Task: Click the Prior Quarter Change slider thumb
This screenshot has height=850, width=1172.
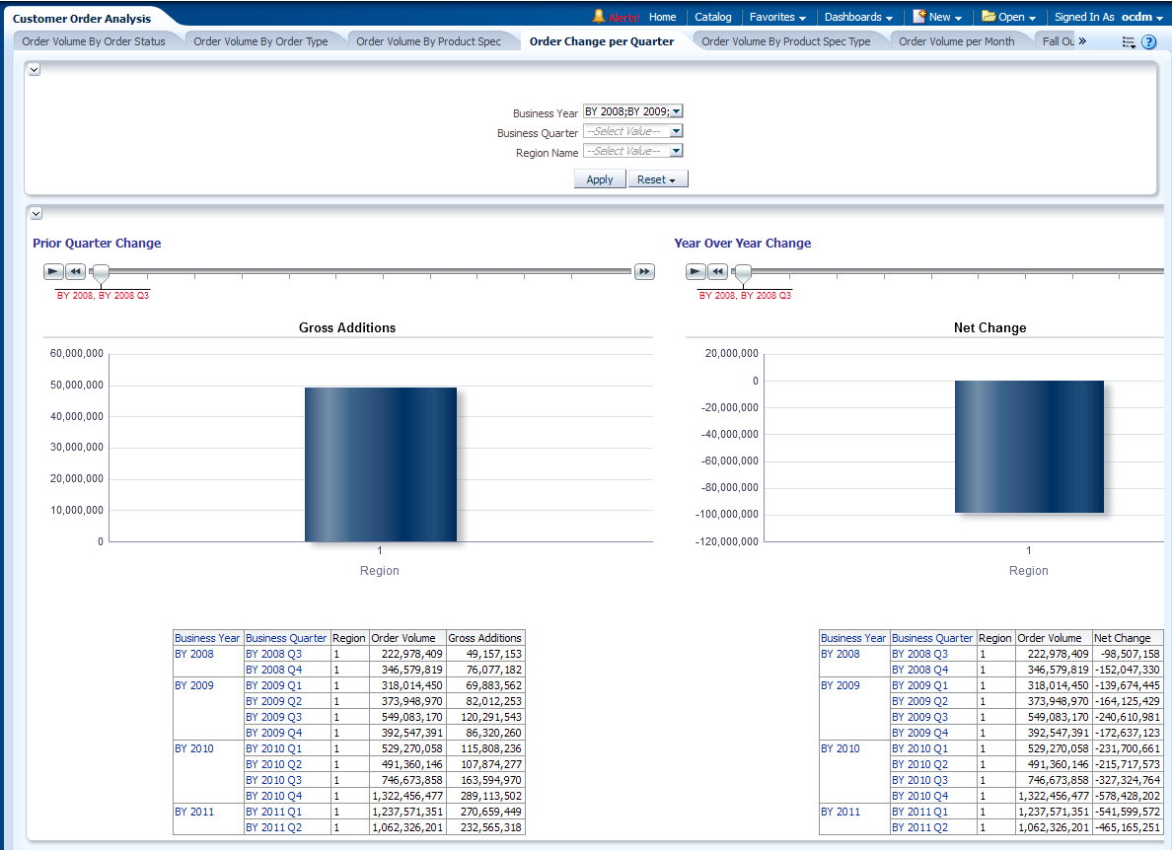Action: [100, 273]
